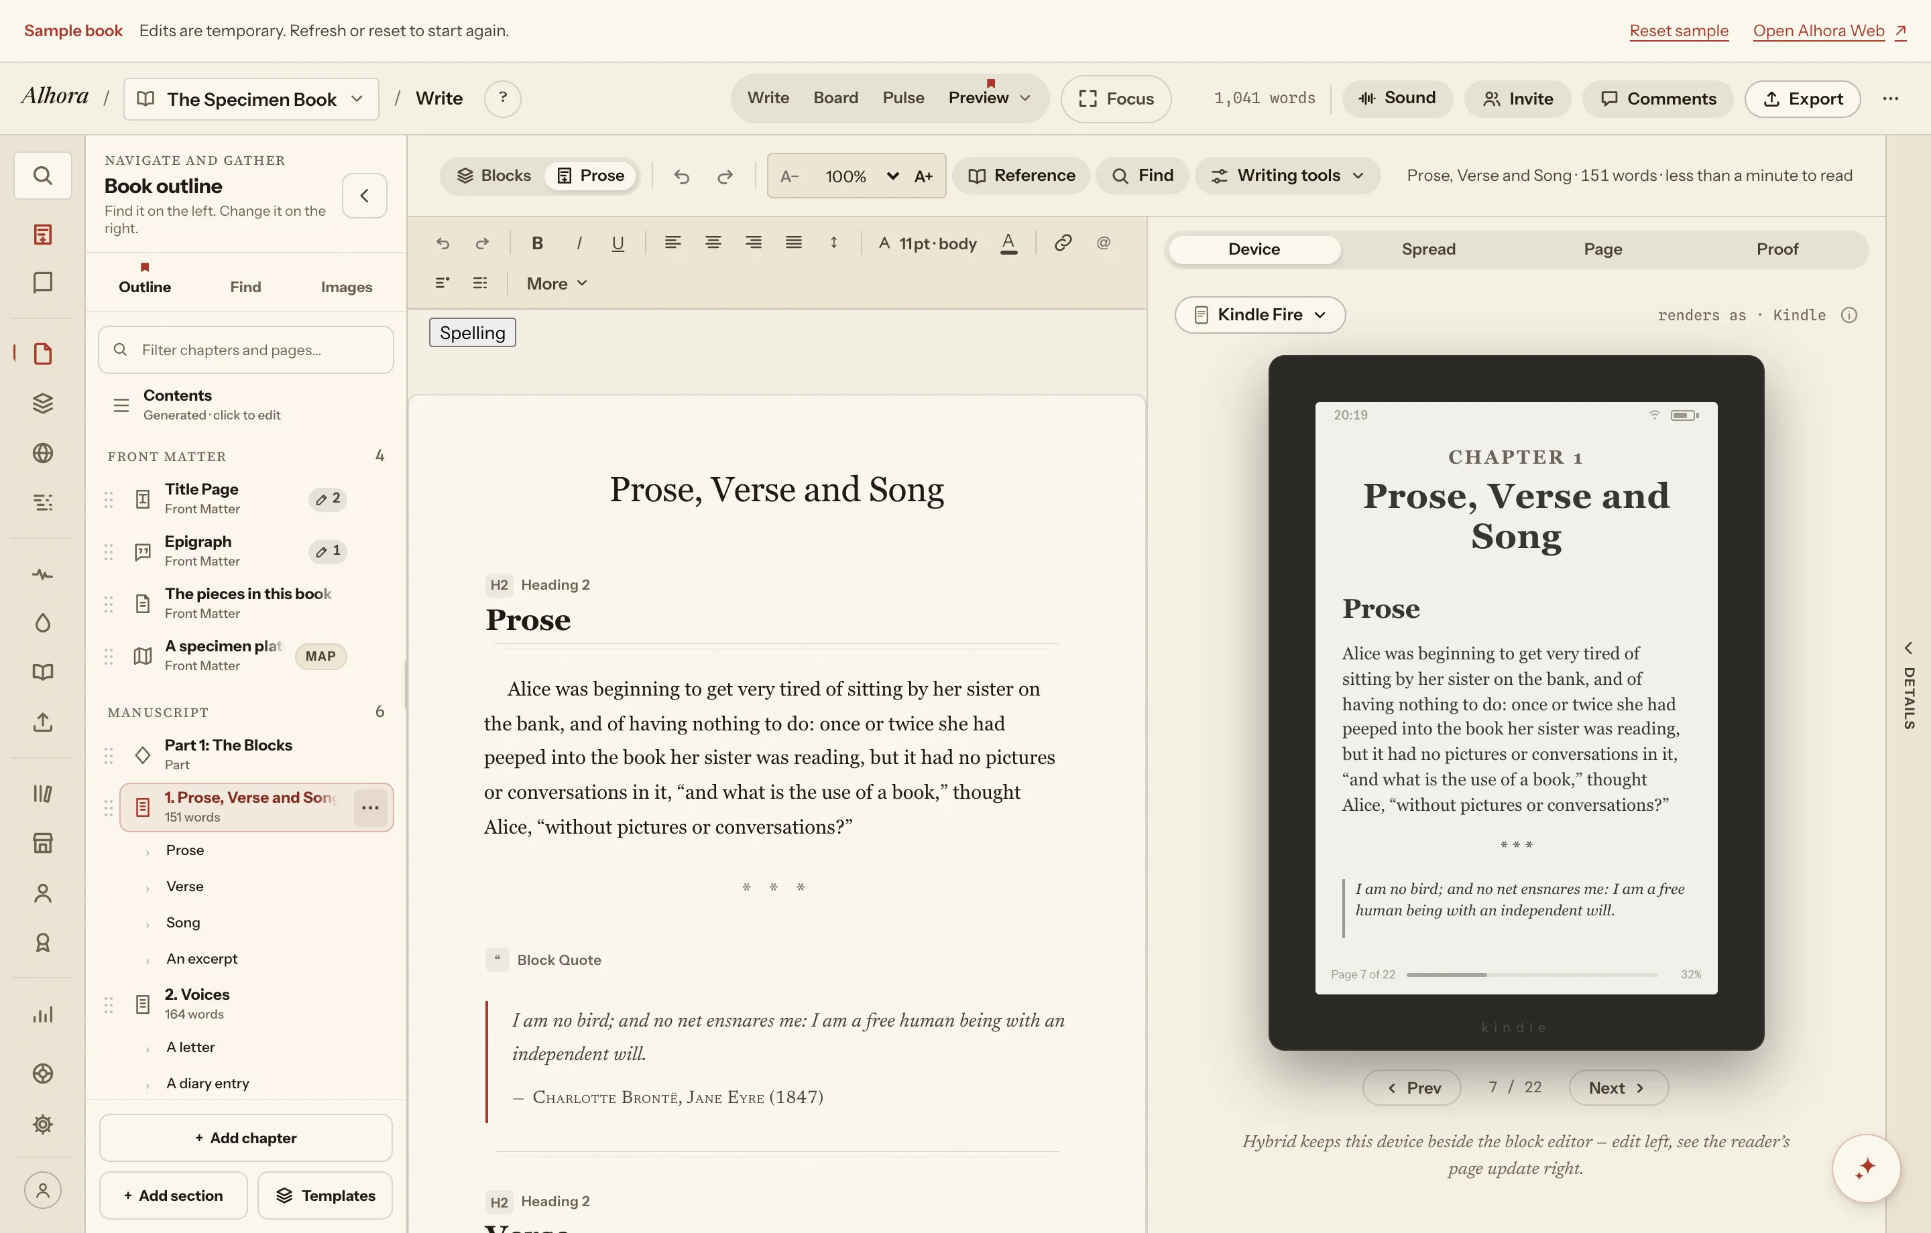
Task: Open the Find tab in sidebar
Action: [x=245, y=287]
